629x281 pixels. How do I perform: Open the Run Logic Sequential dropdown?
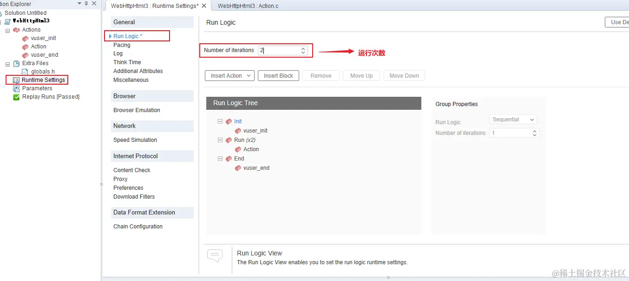(513, 120)
